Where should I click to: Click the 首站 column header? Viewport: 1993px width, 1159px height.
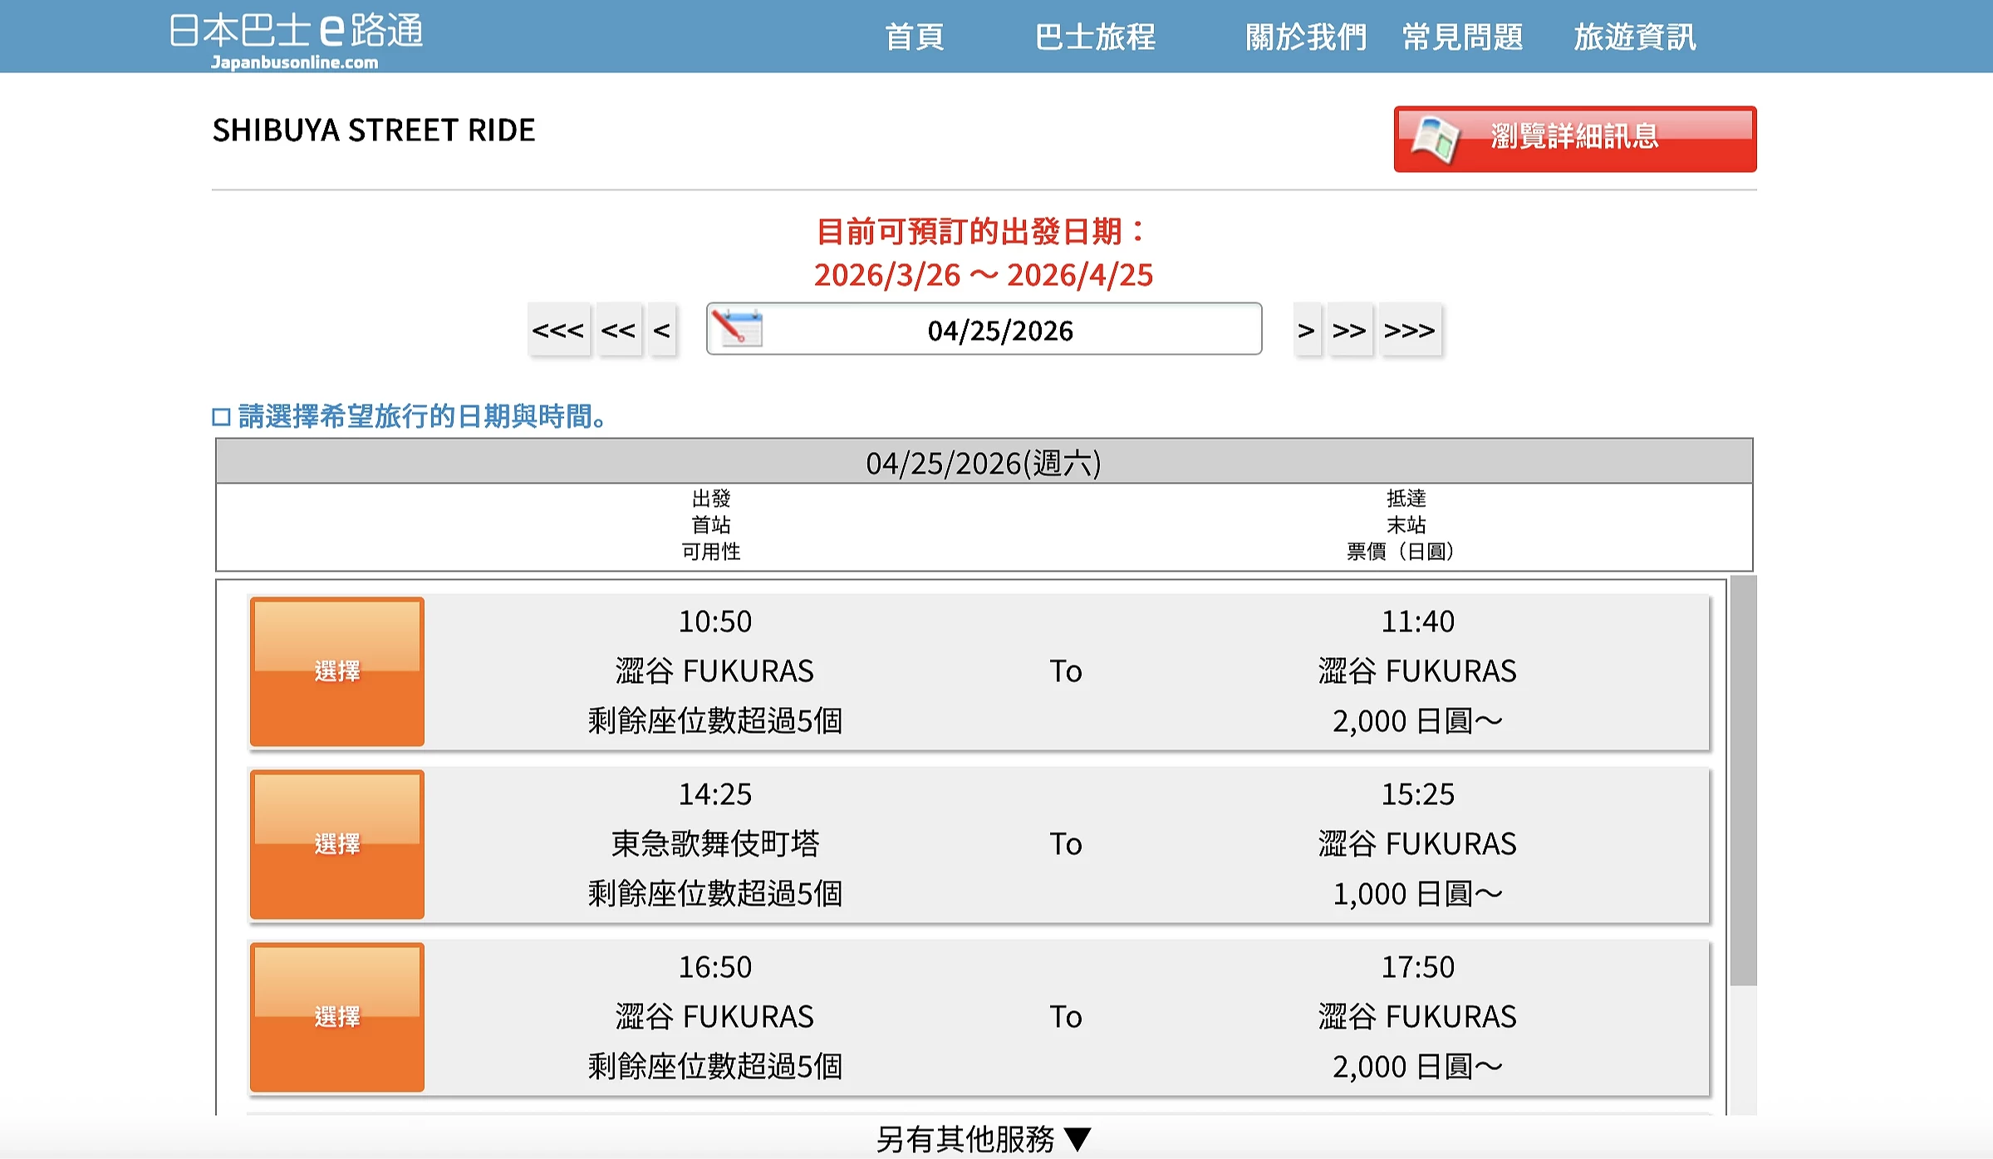(x=710, y=525)
